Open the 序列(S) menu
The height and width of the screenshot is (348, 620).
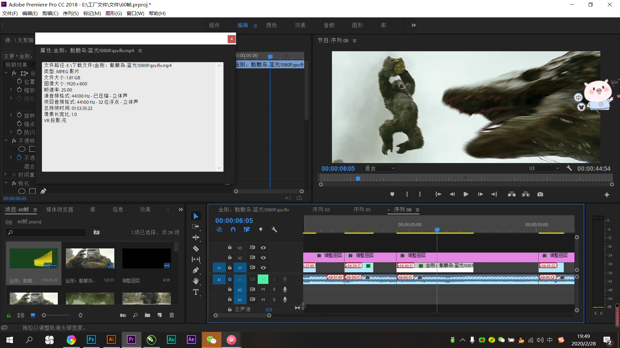(71, 13)
